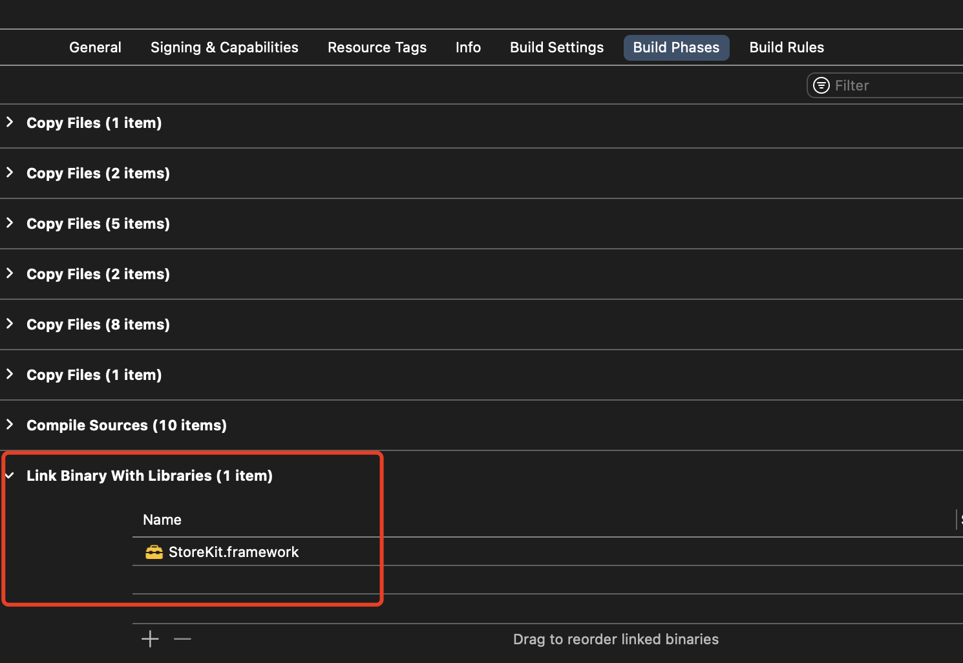Viewport: 963px width, 663px height.
Task: Select the StoreKit.framework row
Action: tap(233, 552)
